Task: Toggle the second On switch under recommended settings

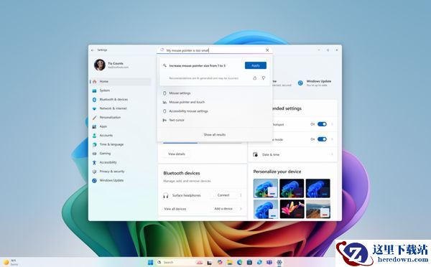Action: [x=322, y=139]
